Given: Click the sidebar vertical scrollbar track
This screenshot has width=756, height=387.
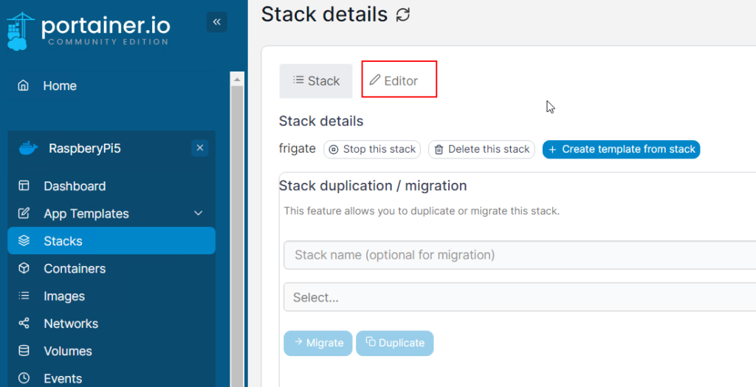Looking at the screenshot, I should (x=237, y=236).
